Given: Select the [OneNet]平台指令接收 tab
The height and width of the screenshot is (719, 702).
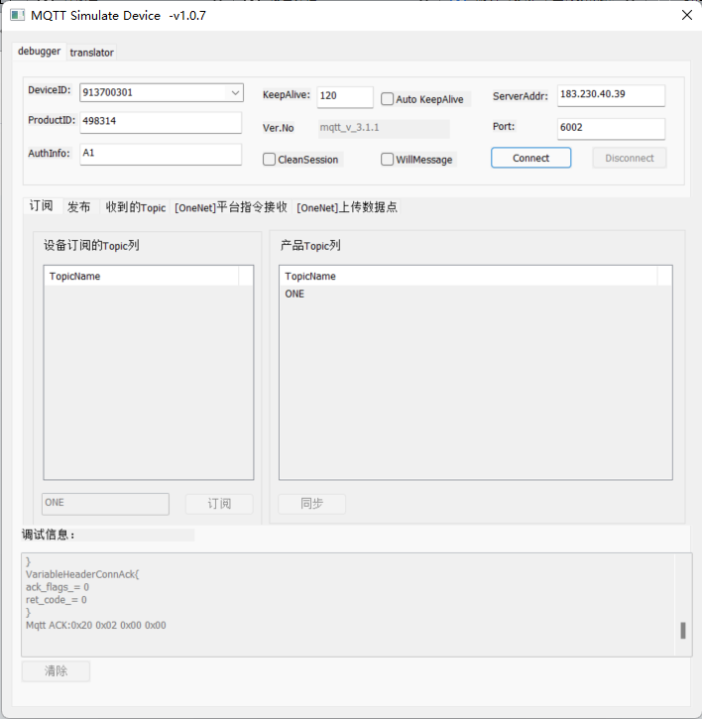Looking at the screenshot, I should tap(231, 207).
